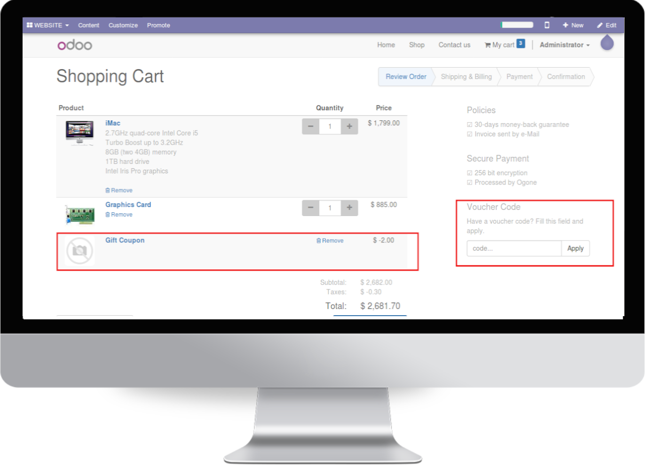
Task: Select the Shipping & Billing step
Action: (466, 77)
